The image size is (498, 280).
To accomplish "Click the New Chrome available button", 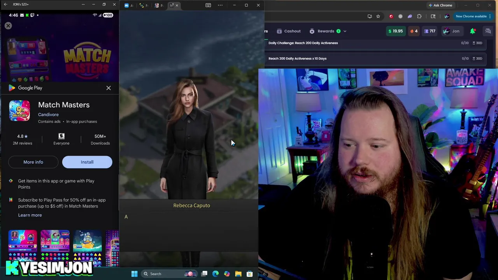I will [x=473, y=16].
